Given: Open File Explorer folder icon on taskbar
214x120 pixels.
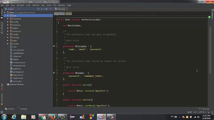Looking at the screenshot, I should 23,117.
